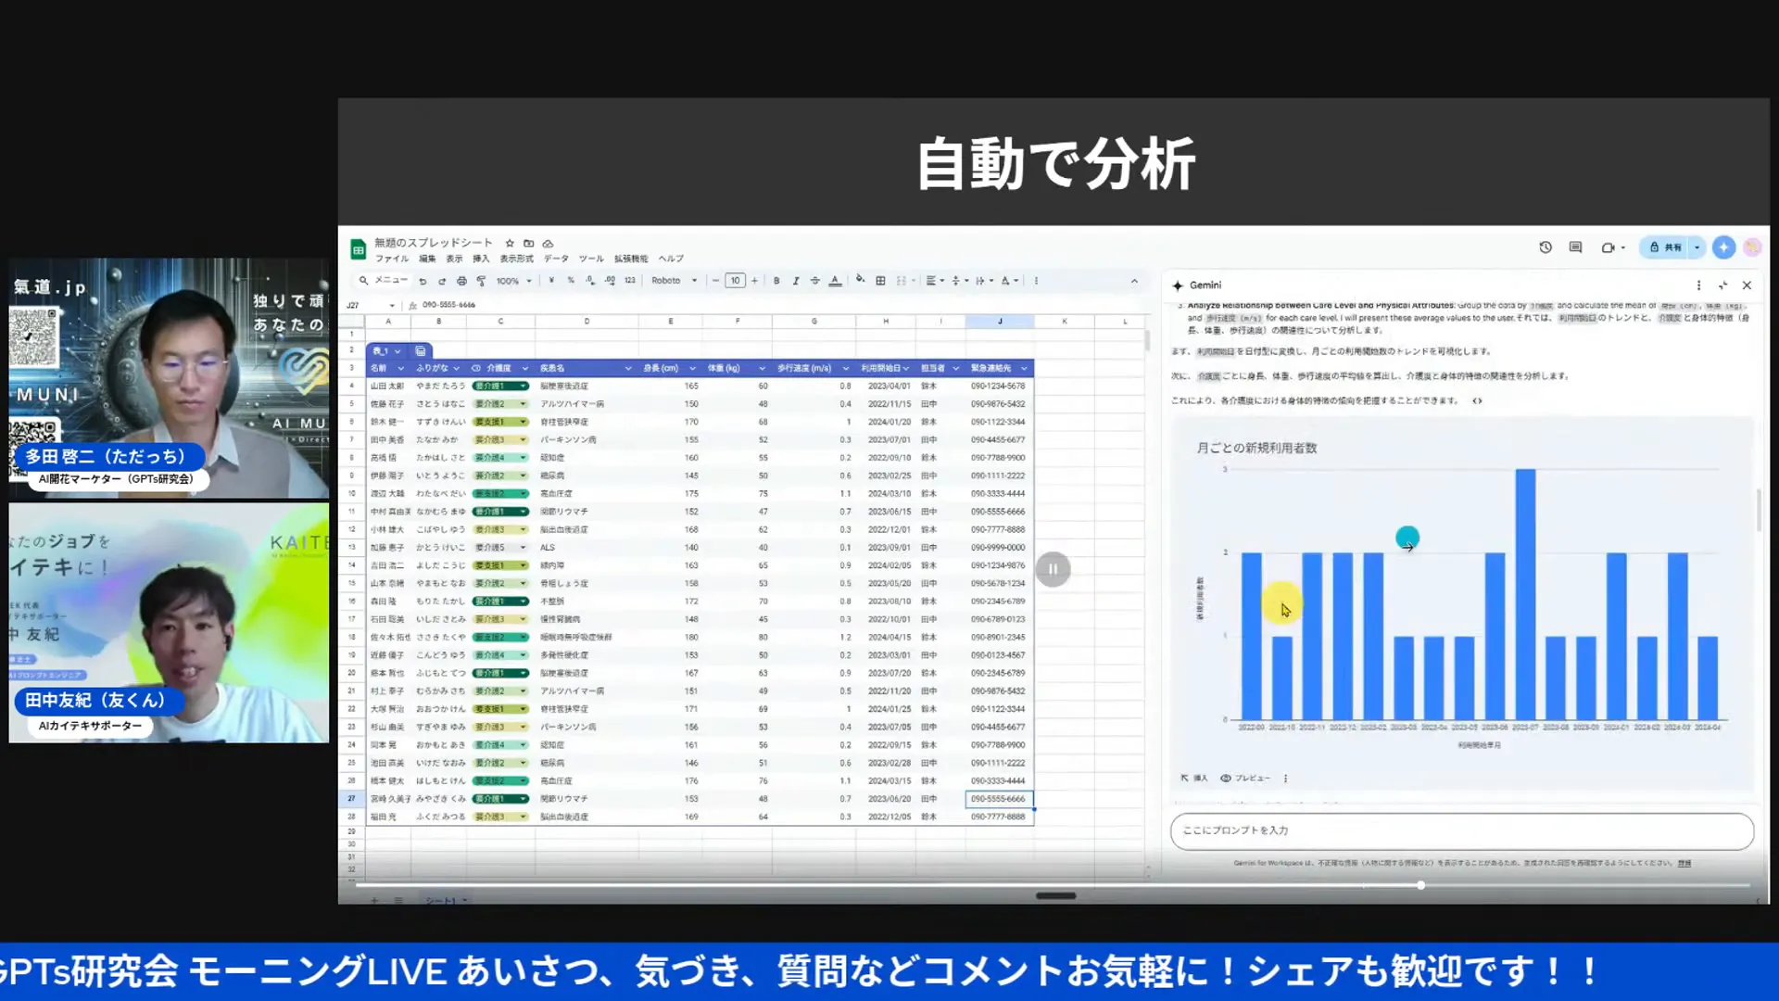
Task: Open the 疾患名 column filter dropdown
Action: pos(628,368)
